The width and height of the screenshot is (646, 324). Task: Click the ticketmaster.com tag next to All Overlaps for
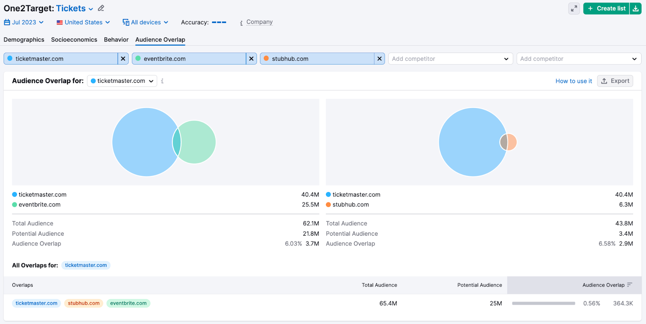pos(86,265)
